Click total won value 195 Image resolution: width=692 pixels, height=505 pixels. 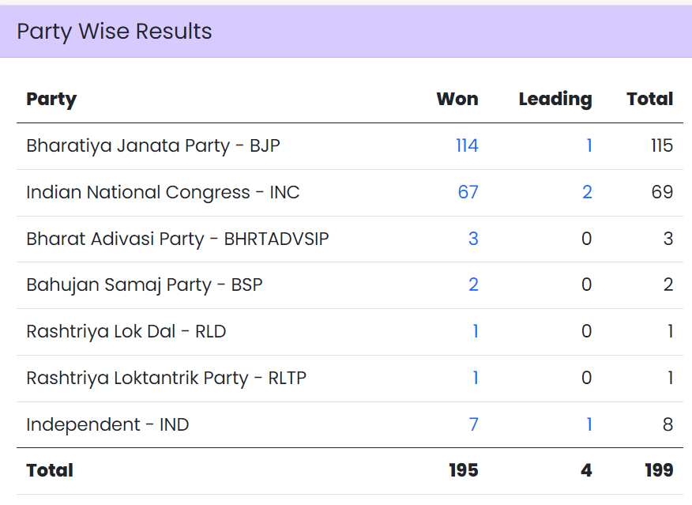(463, 470)
